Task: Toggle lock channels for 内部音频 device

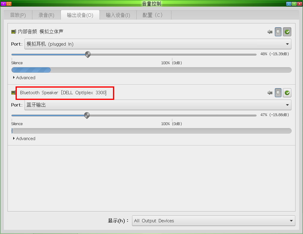Action: (278, 32)
